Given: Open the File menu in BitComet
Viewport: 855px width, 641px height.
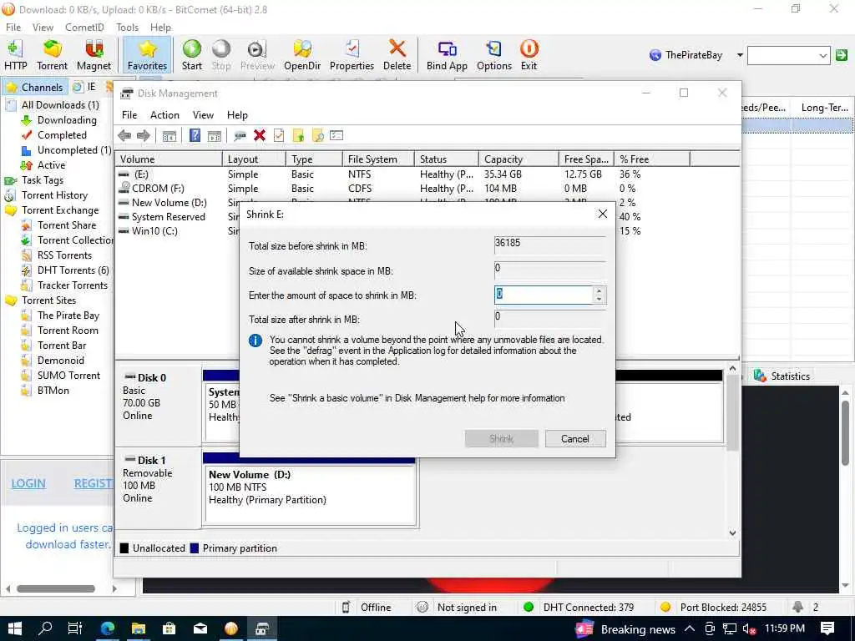Looking at the screenshot, I should 13,28.
